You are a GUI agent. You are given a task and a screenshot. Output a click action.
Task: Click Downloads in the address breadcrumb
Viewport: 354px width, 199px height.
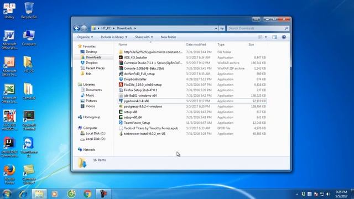pyautogui.click(x=124, y=28)
